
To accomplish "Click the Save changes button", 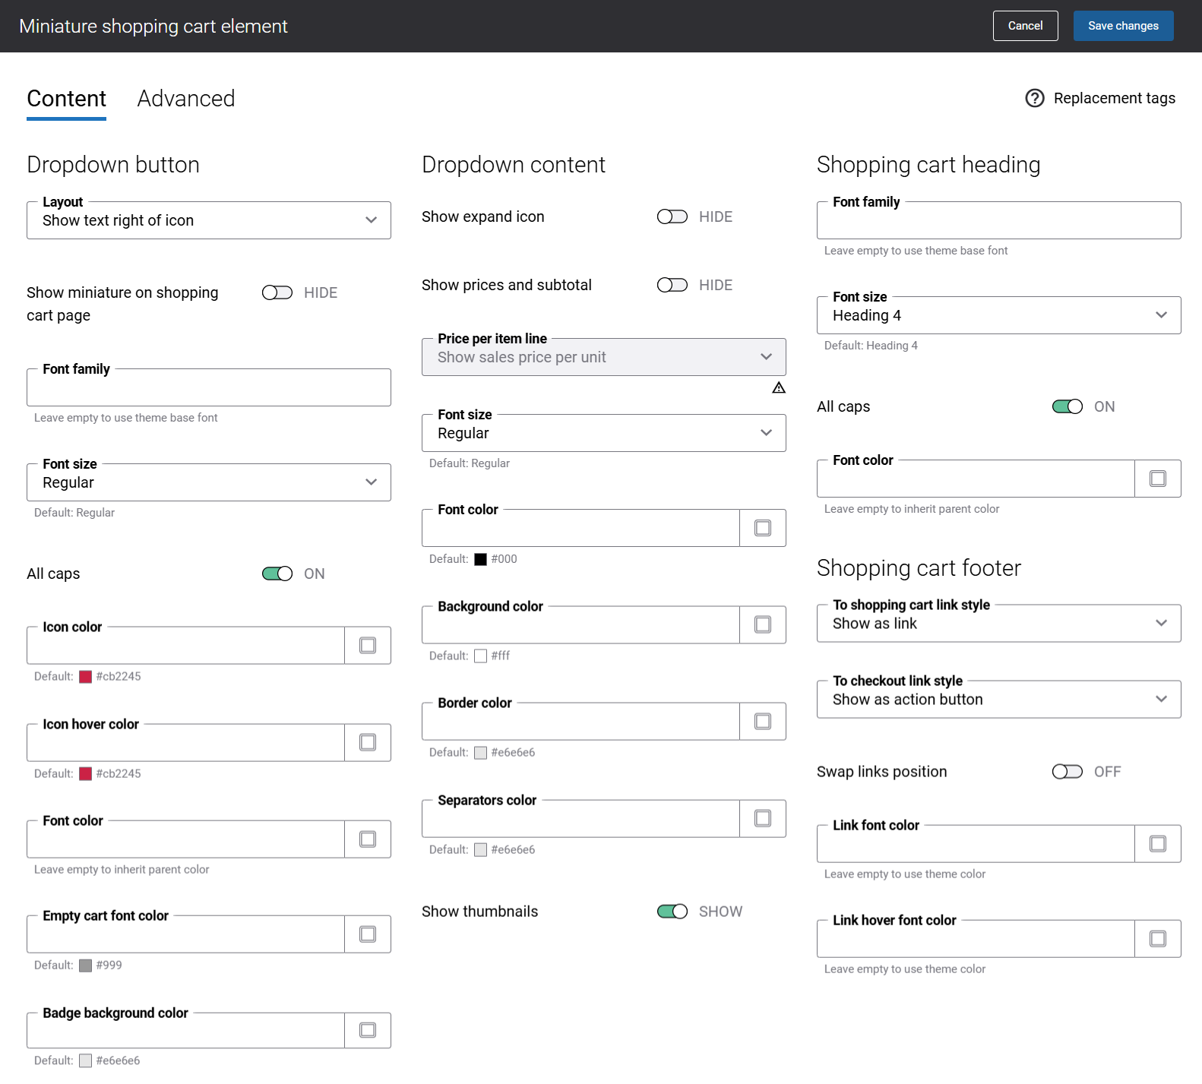I will click(1123, 26).
